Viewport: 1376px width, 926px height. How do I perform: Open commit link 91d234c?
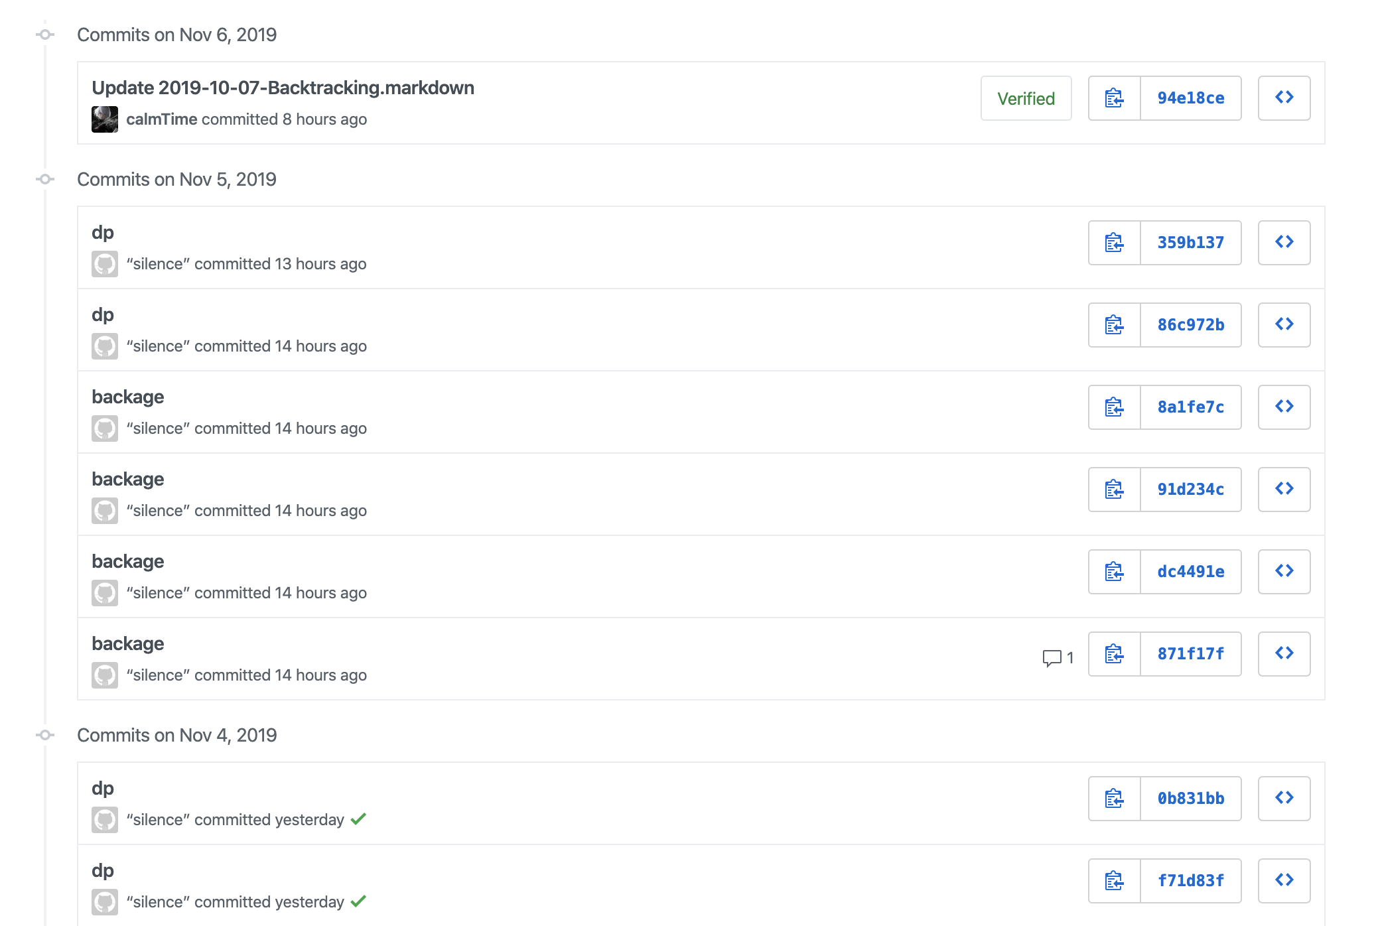[x=1191, y=490]
